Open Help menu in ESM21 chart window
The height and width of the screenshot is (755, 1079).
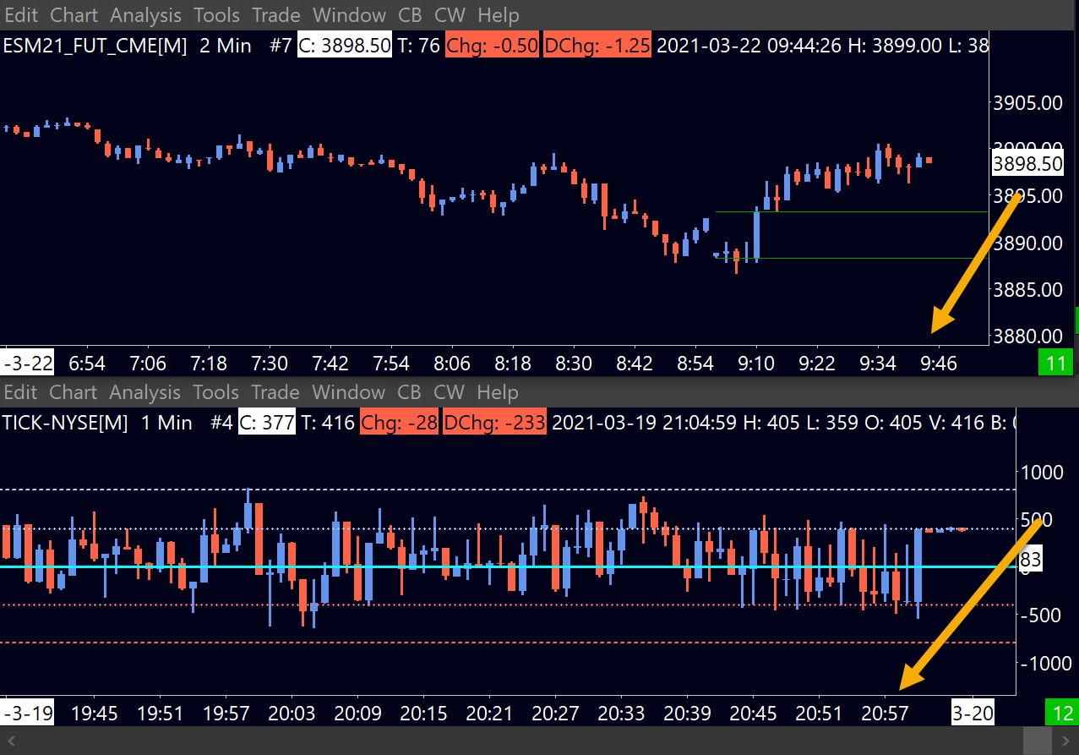(x=498, y=15)
